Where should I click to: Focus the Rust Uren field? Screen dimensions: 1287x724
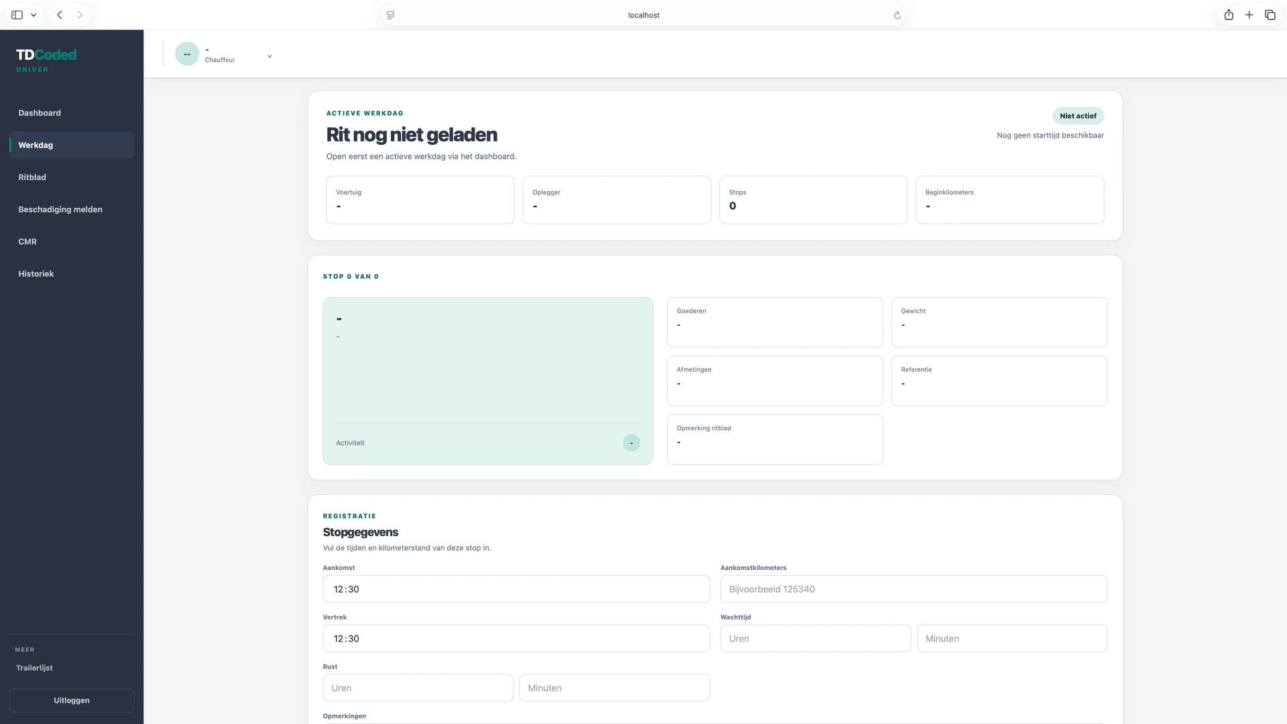[x=418, y=688]
